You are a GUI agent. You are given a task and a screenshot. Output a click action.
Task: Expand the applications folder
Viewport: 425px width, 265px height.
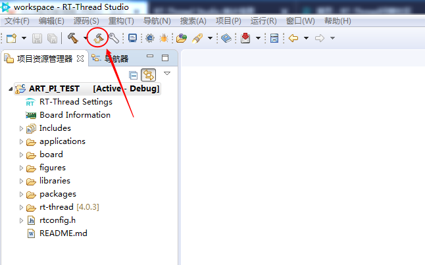click(x=21, y=142)
